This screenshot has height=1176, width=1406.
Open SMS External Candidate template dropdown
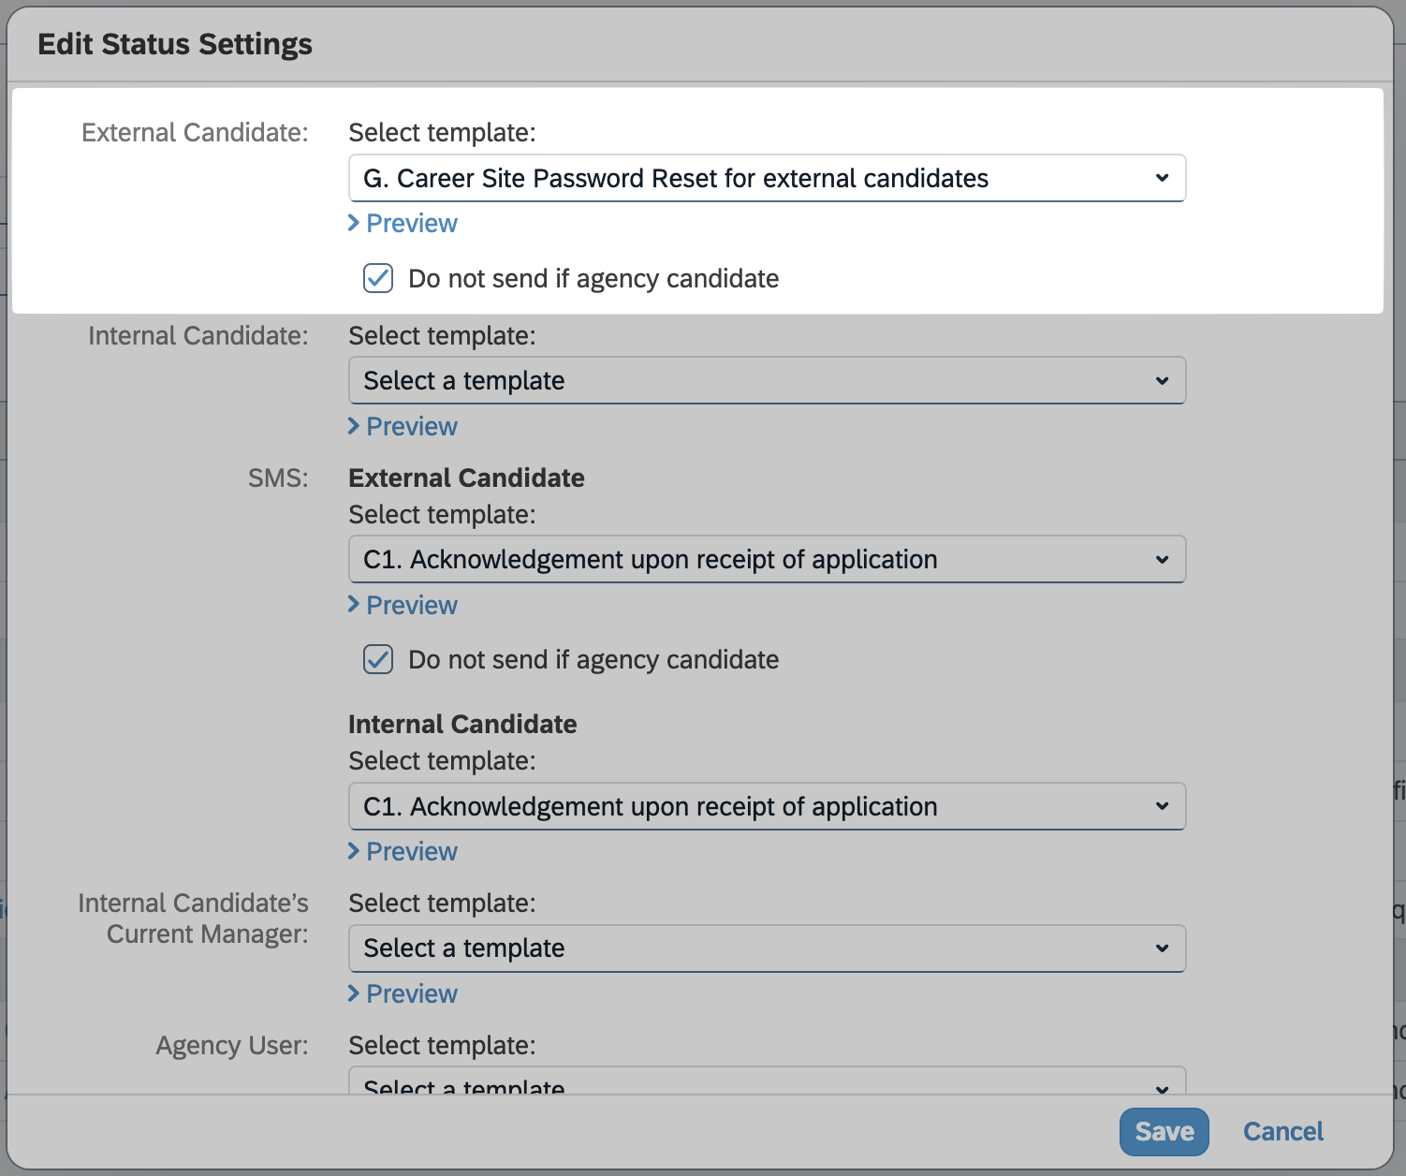tap(767, 560)
